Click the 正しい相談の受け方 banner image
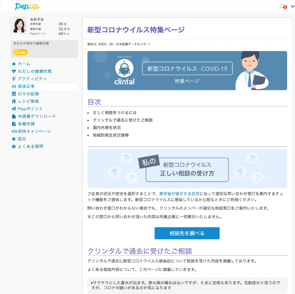 tap(187, 169)
